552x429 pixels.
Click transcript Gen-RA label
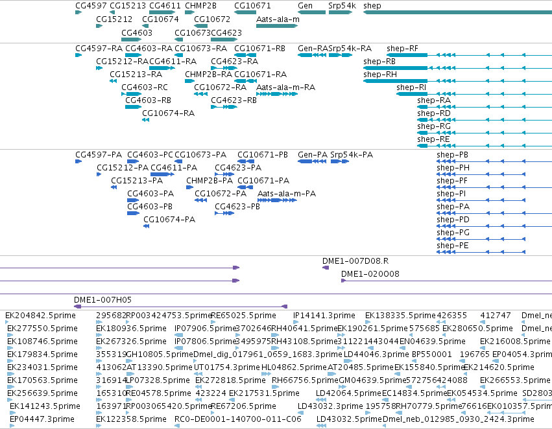[313, 48]
